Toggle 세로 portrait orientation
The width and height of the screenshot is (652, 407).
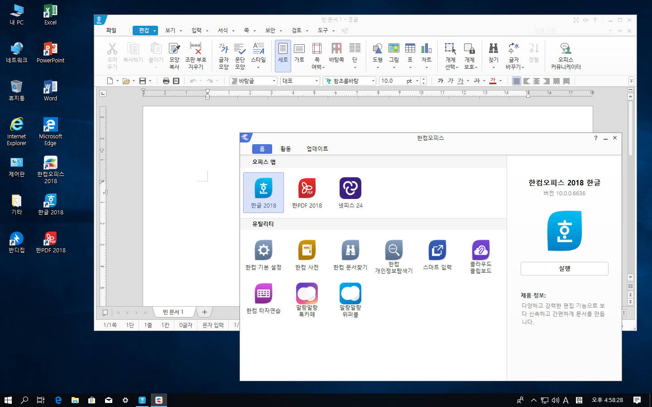[283, 56]
